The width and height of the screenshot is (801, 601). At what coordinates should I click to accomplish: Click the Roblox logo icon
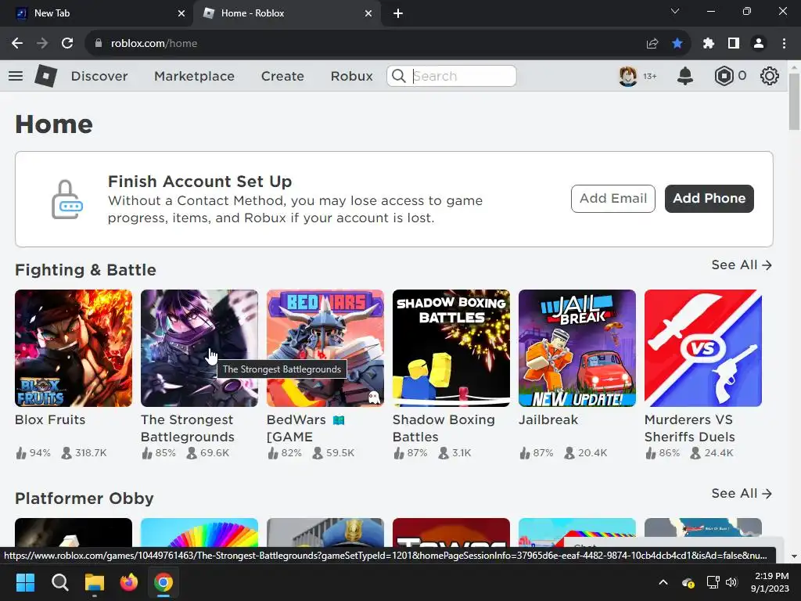click(46, 76)
